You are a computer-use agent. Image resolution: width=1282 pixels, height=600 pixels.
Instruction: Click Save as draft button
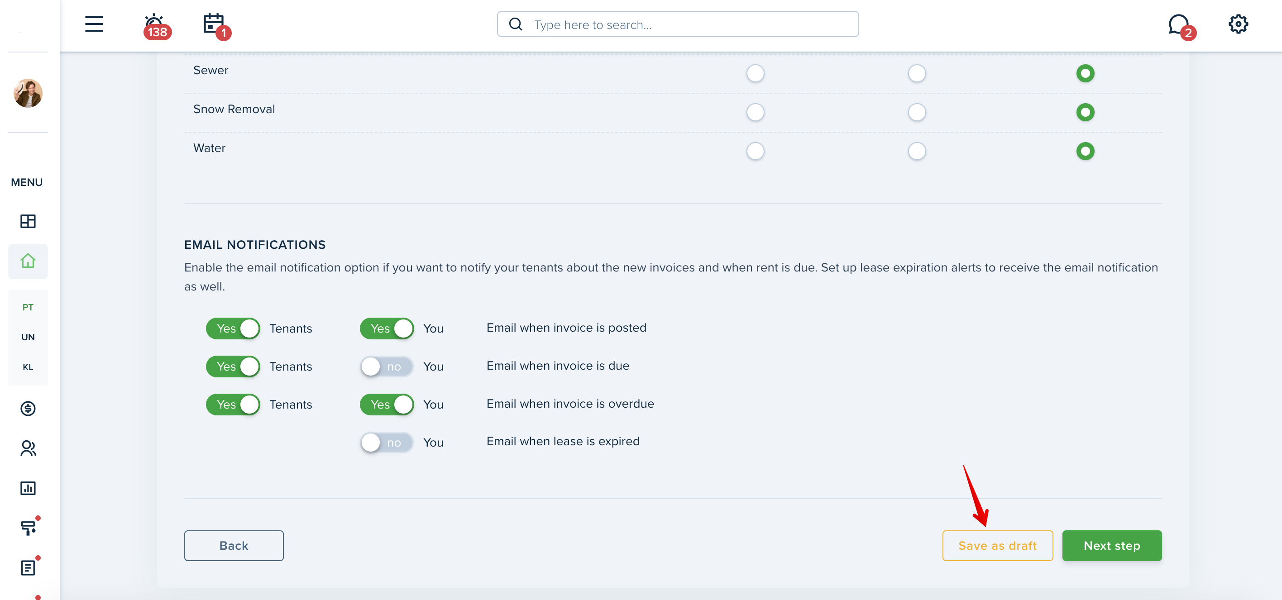pyautogui.click(x=997, y=545)
